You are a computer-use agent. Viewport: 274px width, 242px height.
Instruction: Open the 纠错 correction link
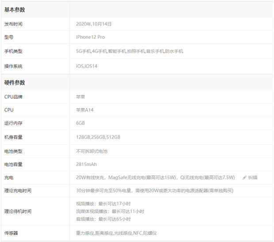coord(253,178)
